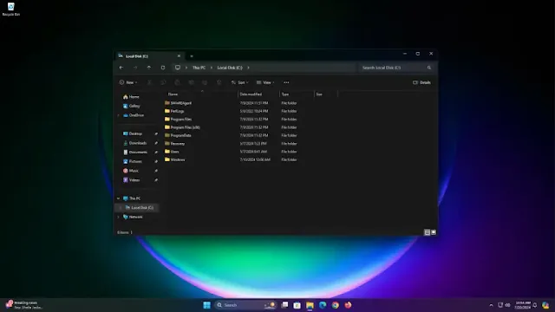Toggle the Details pane button
555x312 pixels.
point(421,82)
